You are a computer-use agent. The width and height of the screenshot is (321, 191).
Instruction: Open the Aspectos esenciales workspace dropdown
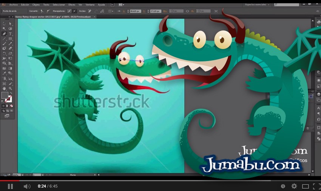point(257,5)
